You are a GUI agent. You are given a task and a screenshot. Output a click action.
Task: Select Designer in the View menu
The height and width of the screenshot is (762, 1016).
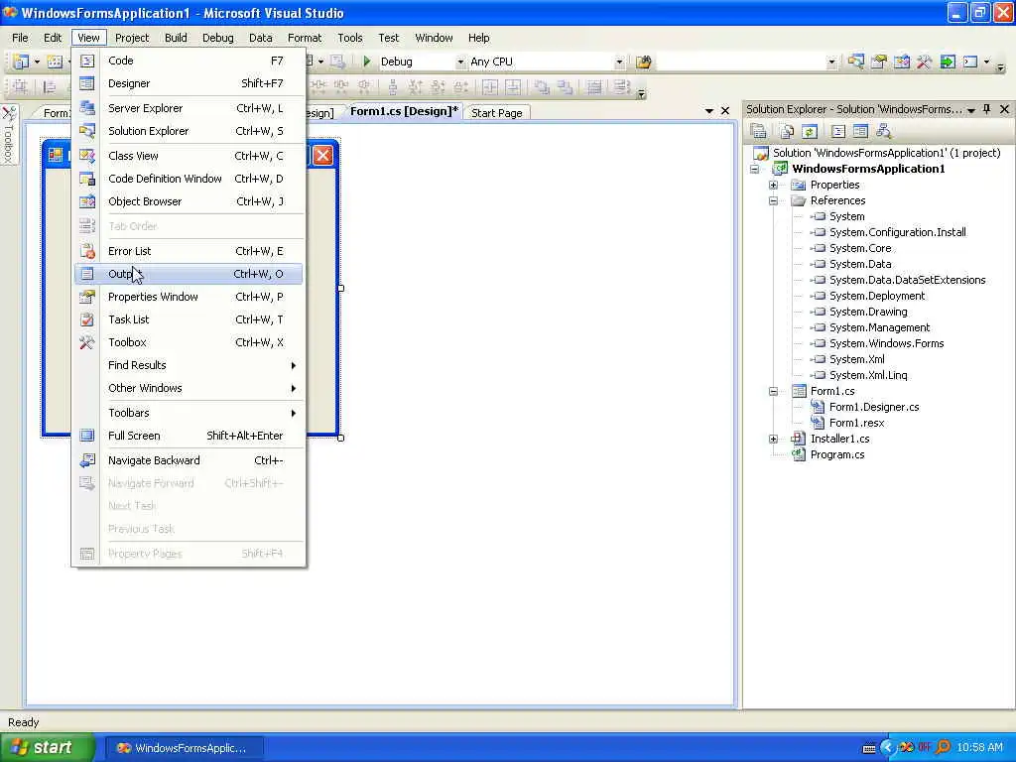tap(188, 83)
